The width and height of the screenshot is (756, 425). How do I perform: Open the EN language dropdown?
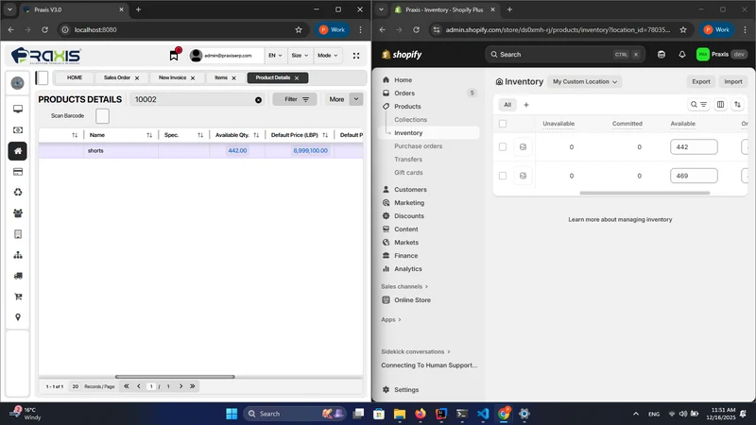click(x=275, y=56)
